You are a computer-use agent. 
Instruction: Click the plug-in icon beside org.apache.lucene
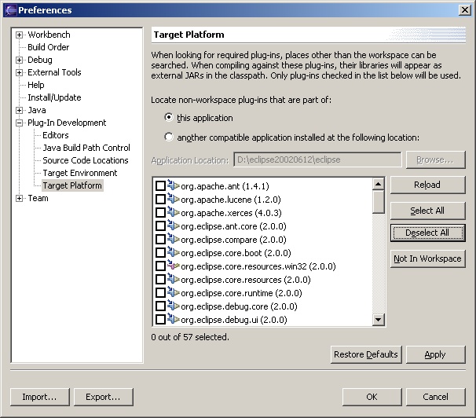174,200
